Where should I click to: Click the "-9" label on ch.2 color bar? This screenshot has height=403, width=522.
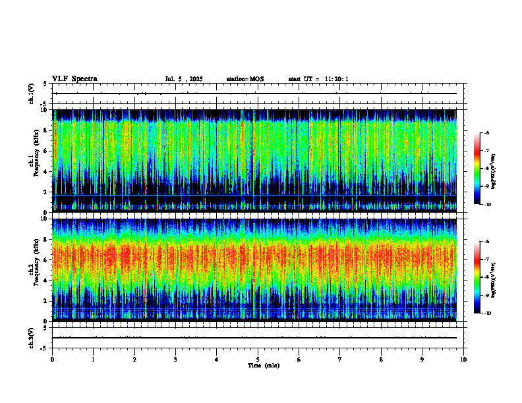click(486, 295)
